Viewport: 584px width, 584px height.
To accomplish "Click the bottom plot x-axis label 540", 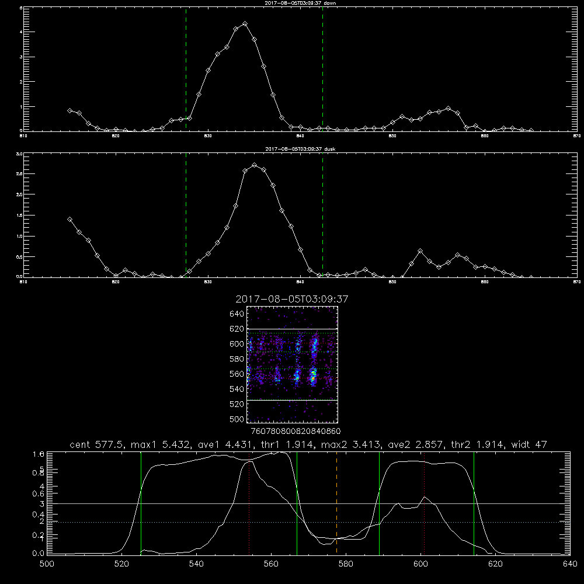I will pyautogui.click(x=196, y=564).
